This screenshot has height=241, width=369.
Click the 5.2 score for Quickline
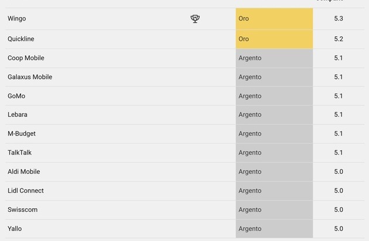(x=339, y=39)
